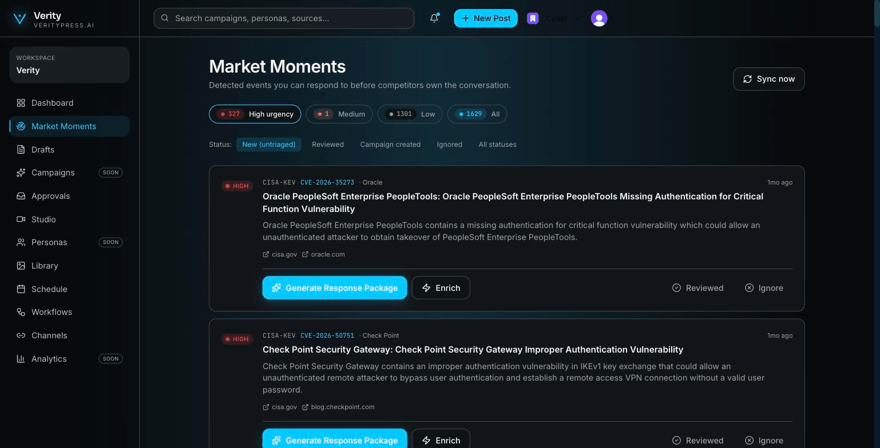Image resolution: width=880 pixels, height=448 pixels.
Task: Generate Response Package for Oracle PeopleSoft moment
Action: click(335, 288)
